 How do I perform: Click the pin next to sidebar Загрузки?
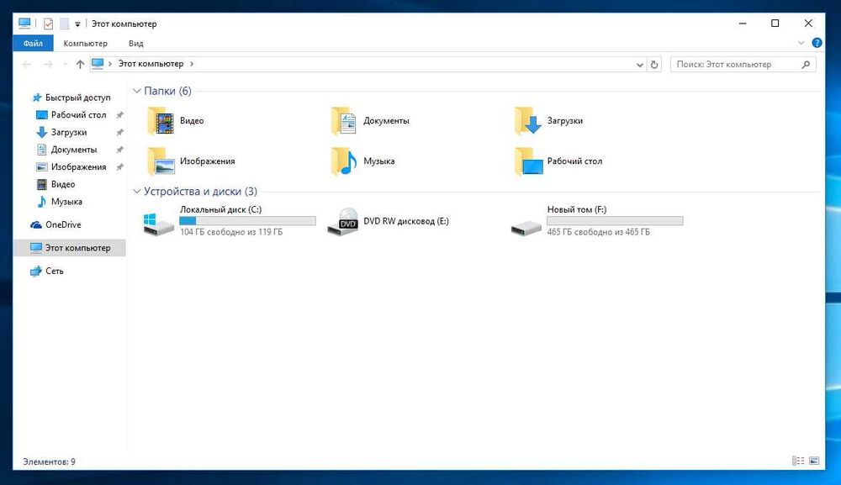tap(119, 132)
